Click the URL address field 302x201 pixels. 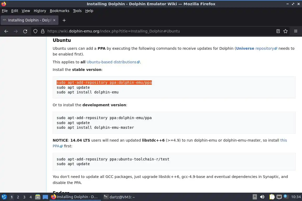[x=157, y=31]
